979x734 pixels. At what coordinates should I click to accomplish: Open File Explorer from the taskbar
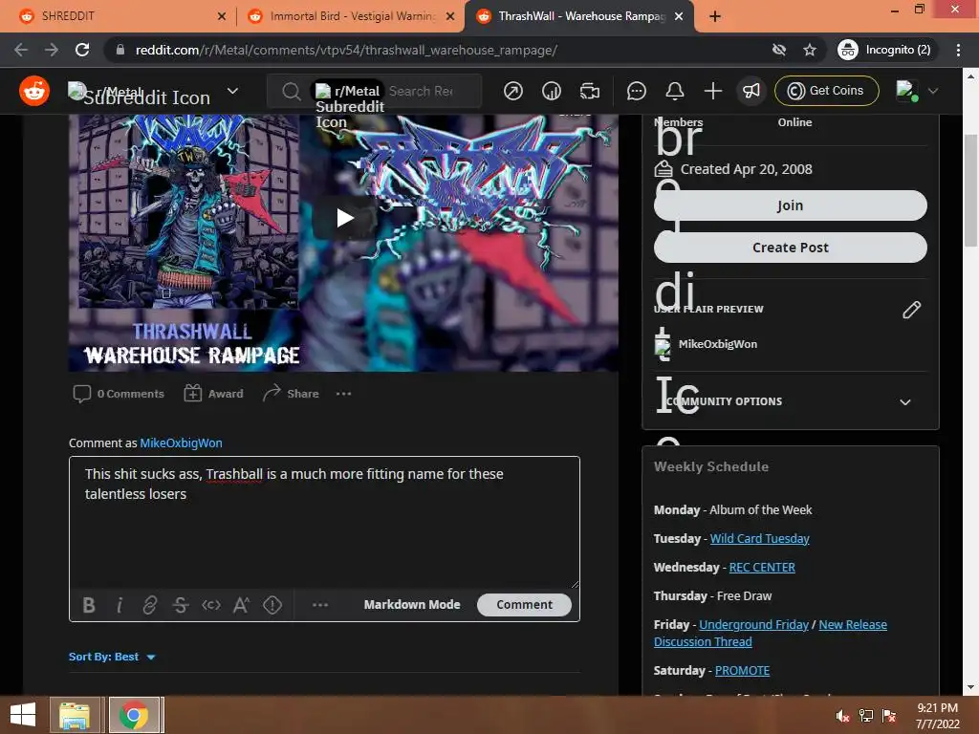[x=75, y=715]
